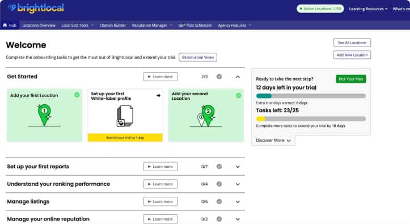
Task: Click the white-label profile document icon
Action: pyautogui.click(x=125, y=116)
